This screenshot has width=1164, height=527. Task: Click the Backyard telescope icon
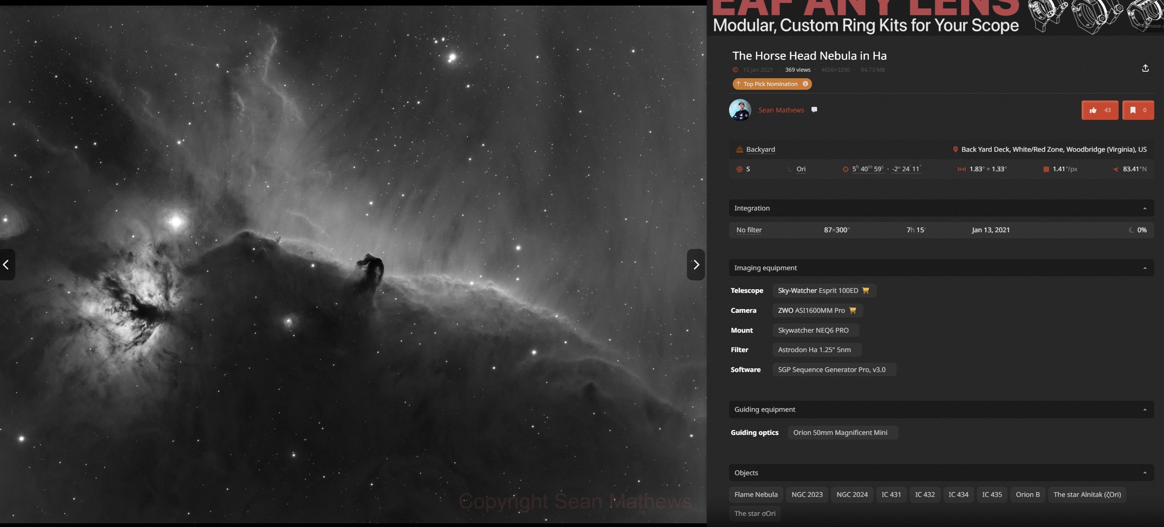(739, 149)
